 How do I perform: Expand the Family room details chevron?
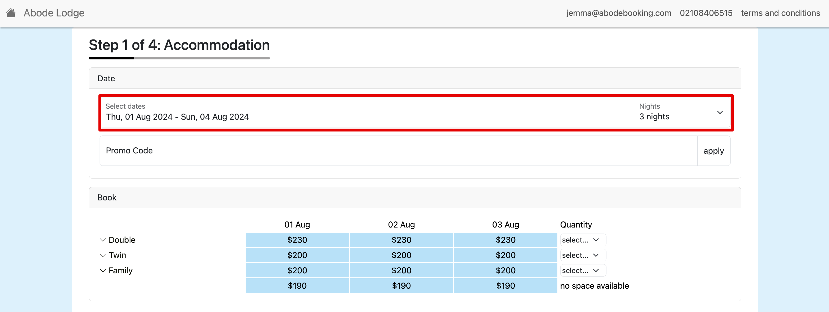[103, 270]
